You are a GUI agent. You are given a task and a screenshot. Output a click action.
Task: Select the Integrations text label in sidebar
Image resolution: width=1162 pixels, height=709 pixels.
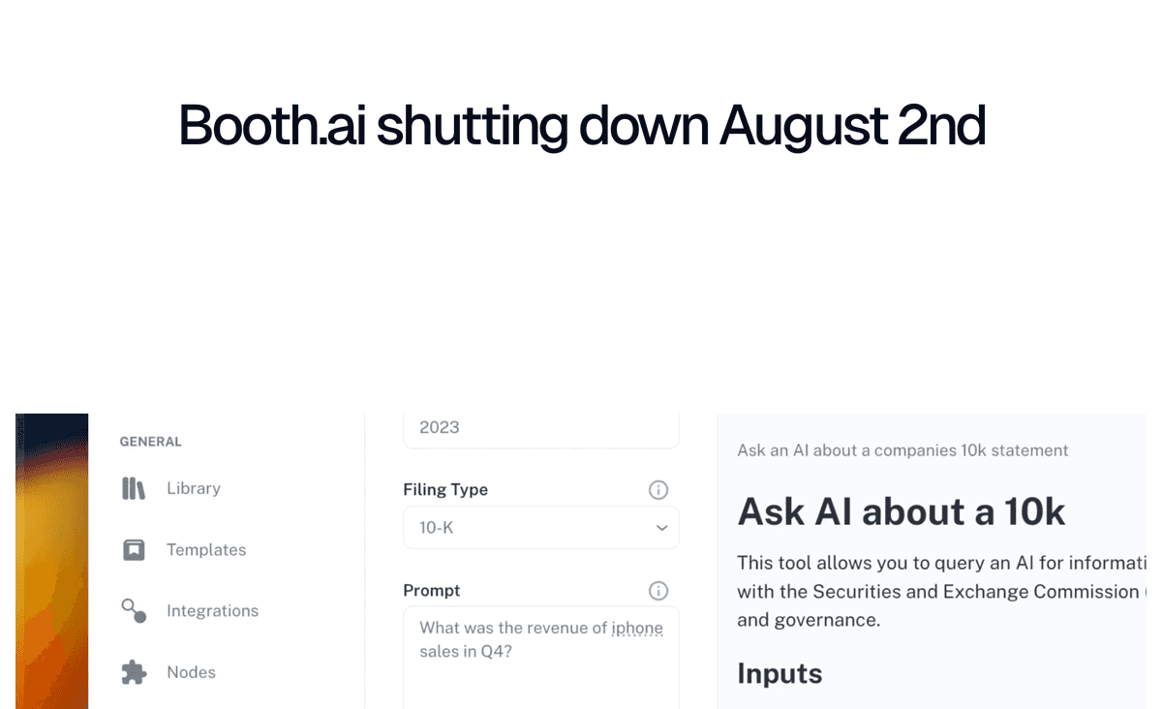coord(212,611)
